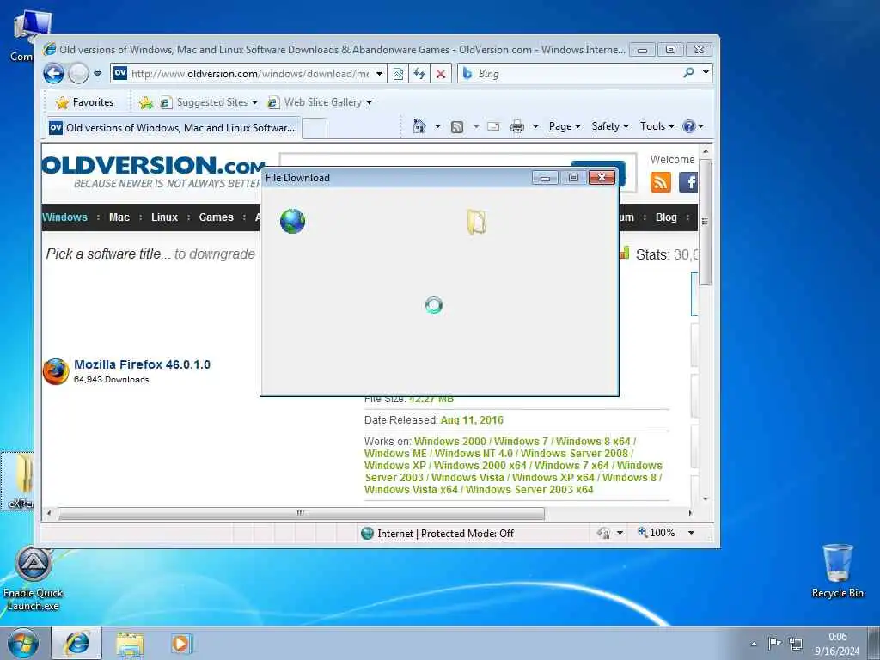Image resolution: width=880 pixels, height=660 pixels.
Task: Click the folder icon in File Download dialog
Action: (476, 222)
